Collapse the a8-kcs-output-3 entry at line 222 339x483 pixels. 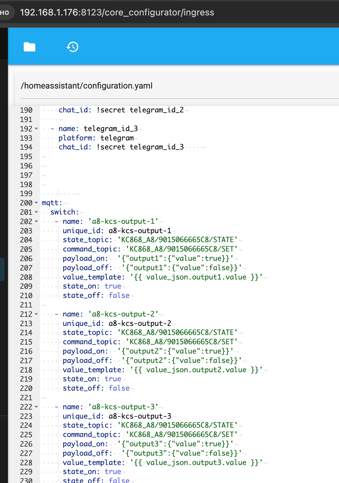(36, 407)
